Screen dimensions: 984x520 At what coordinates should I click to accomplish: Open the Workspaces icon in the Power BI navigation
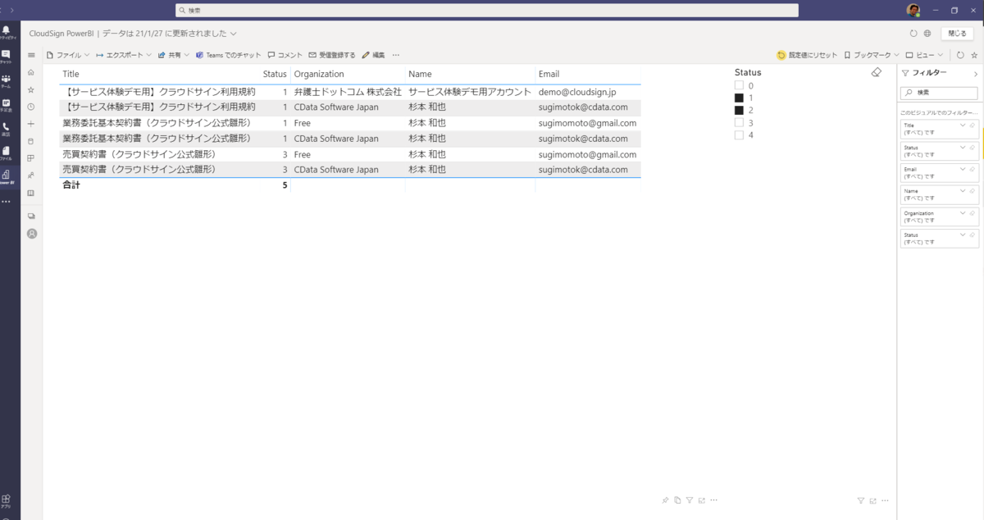point(31,216)
